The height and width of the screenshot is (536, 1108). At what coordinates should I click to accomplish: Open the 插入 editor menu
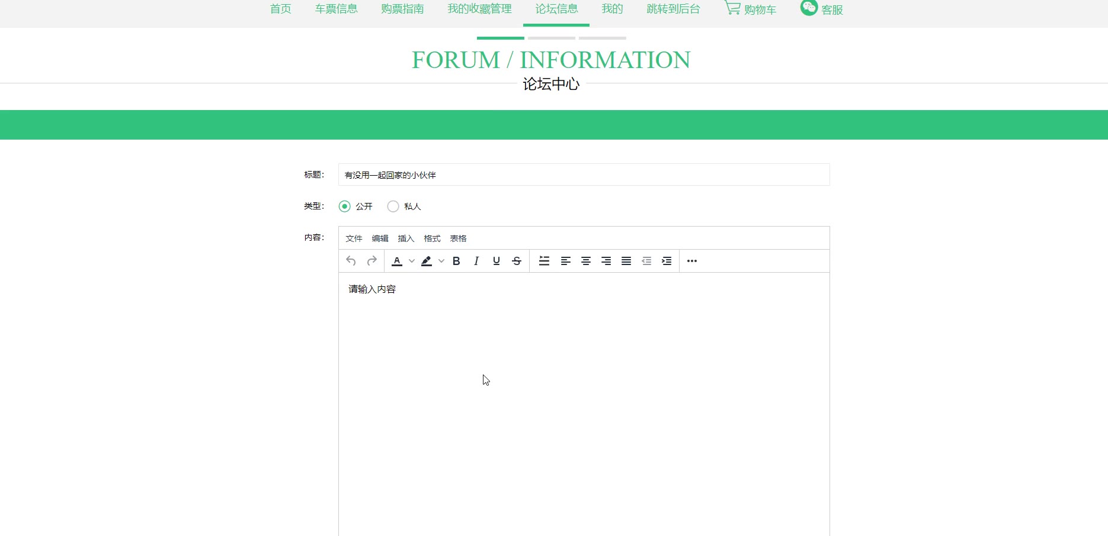406,238
